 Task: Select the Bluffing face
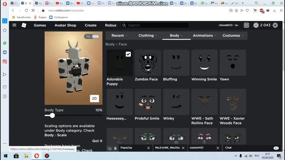(176, 63)
